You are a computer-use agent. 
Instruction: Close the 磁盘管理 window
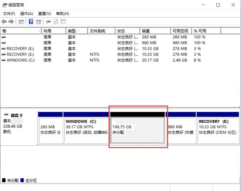[x=233, y=5]
